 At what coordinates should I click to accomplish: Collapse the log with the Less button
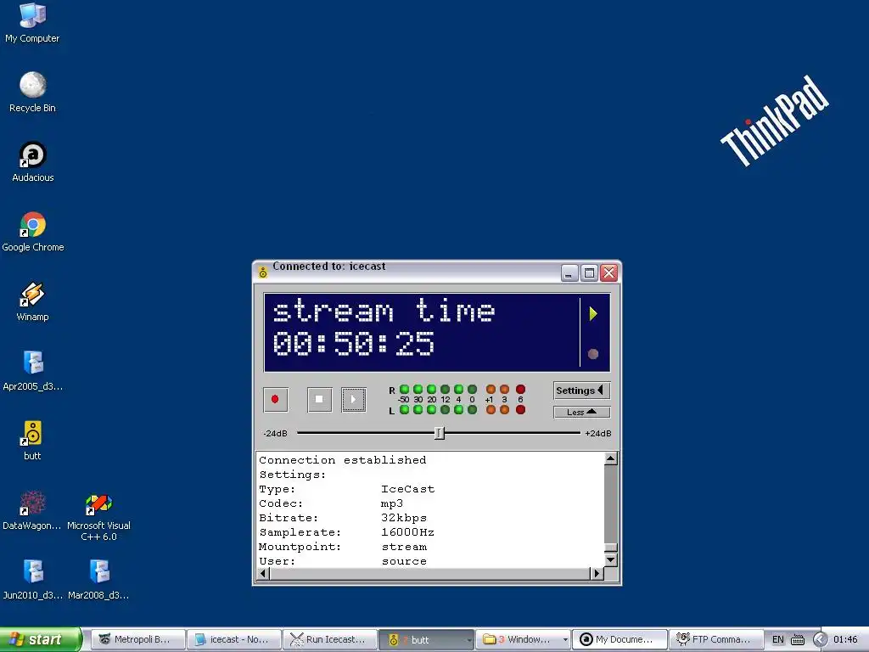pyautogui.click(x=581, y=412)
